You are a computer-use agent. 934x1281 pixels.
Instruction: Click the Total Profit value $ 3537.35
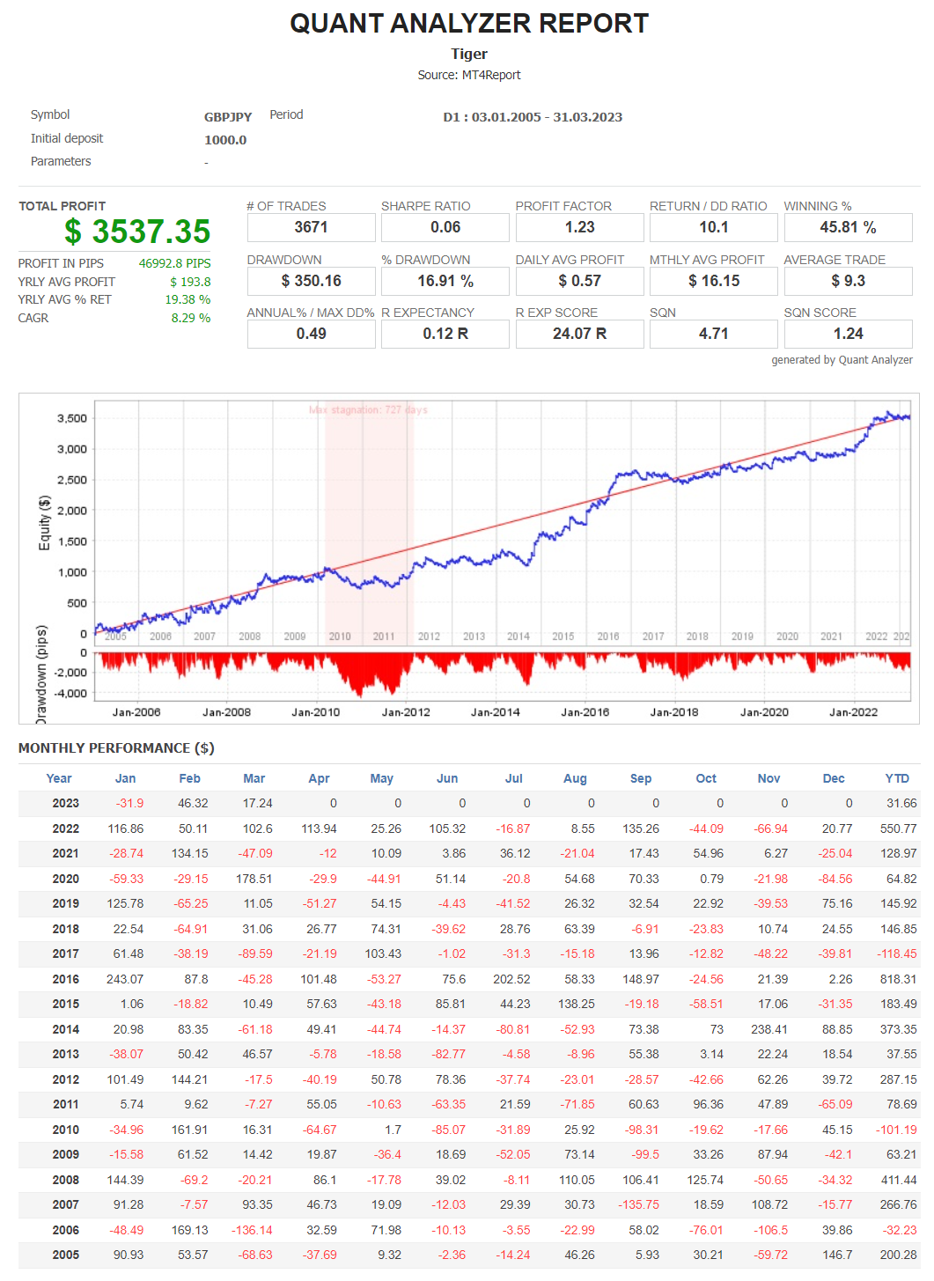[137, 232]
